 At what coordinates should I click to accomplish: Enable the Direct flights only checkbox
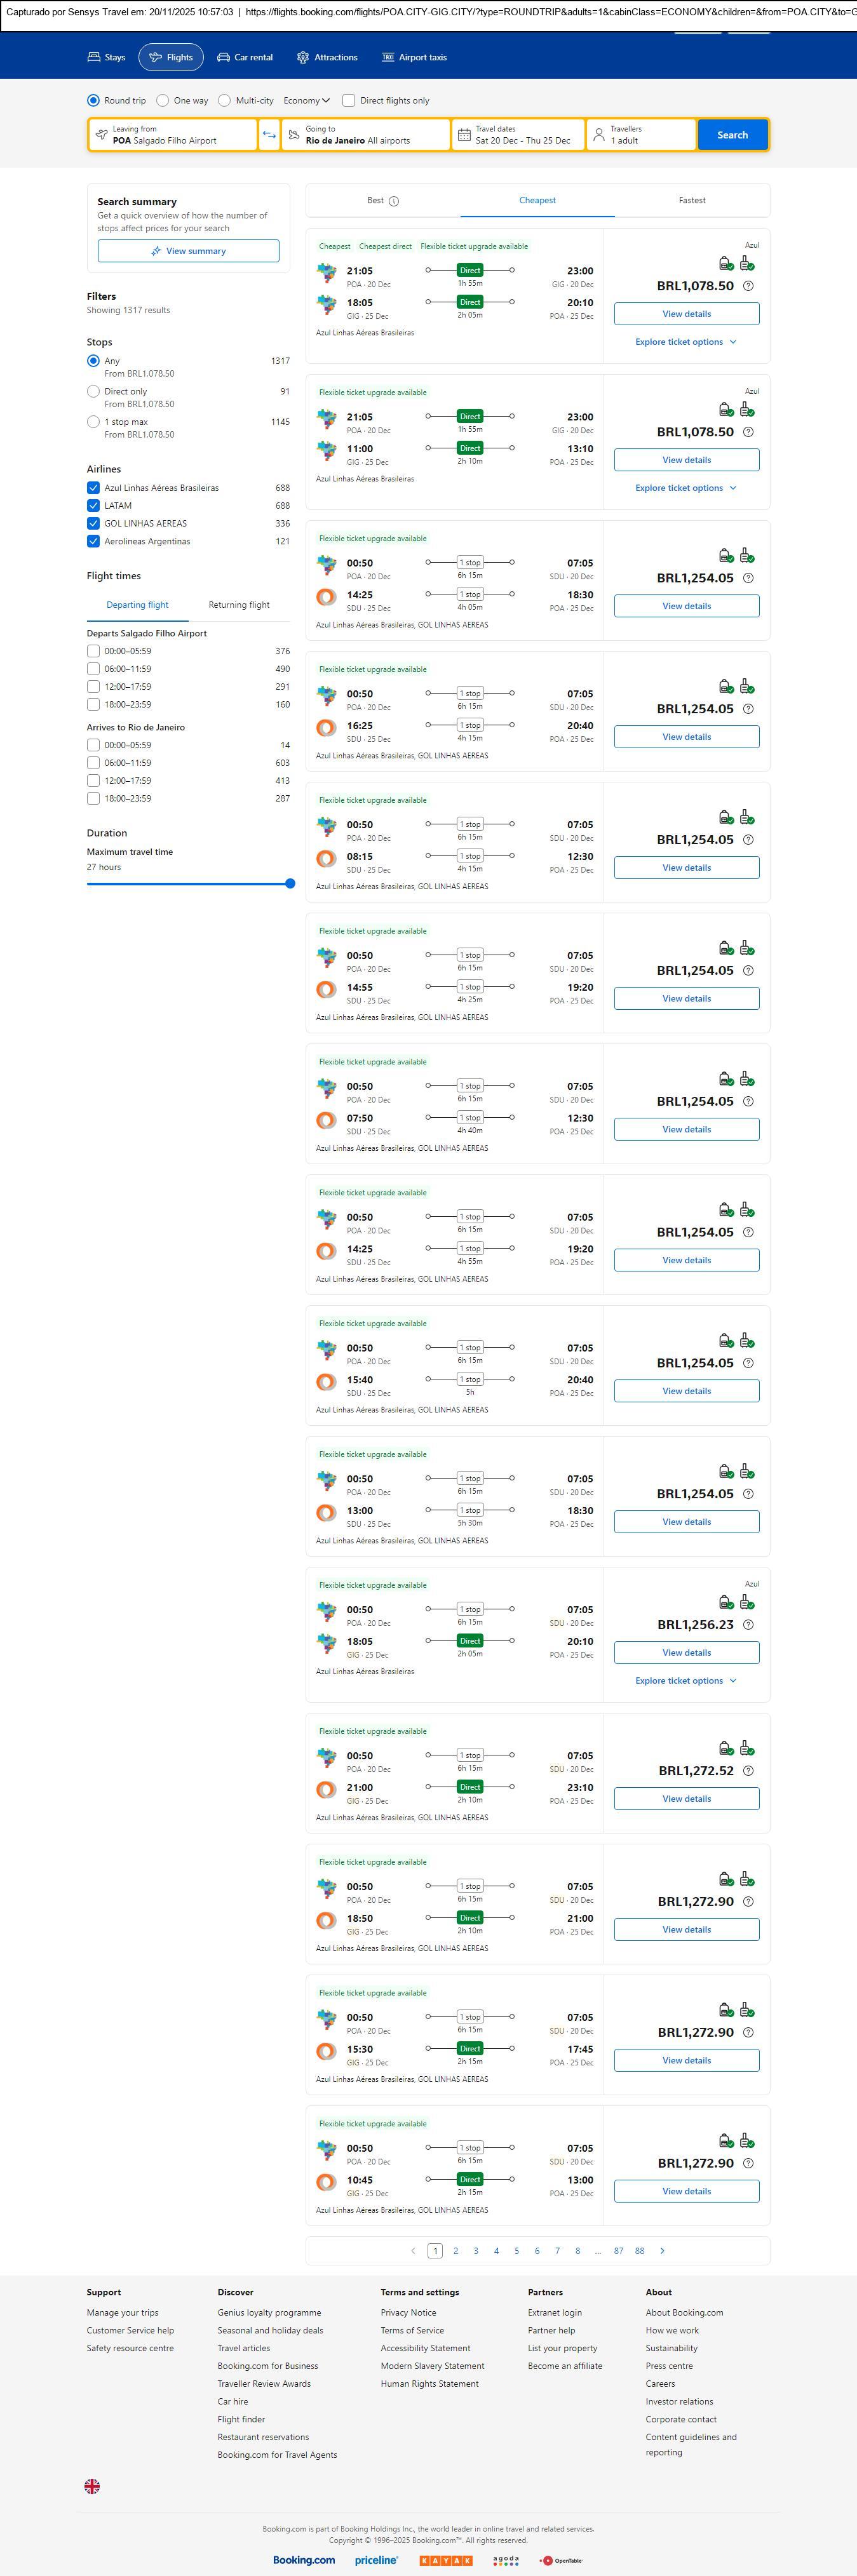point(349,100)
